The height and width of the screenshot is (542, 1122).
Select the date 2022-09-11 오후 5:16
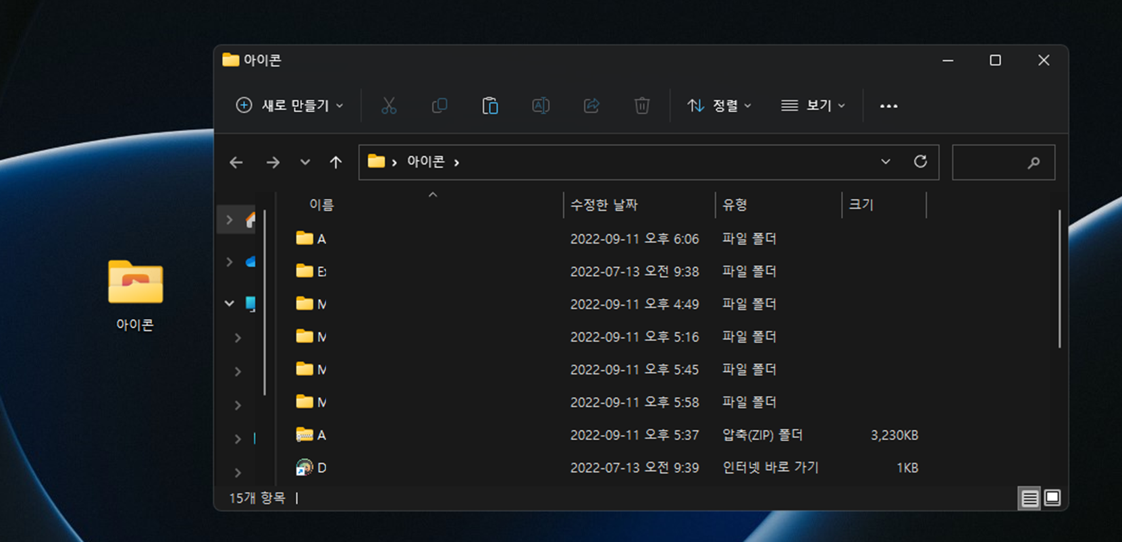(x=635, y=337)
